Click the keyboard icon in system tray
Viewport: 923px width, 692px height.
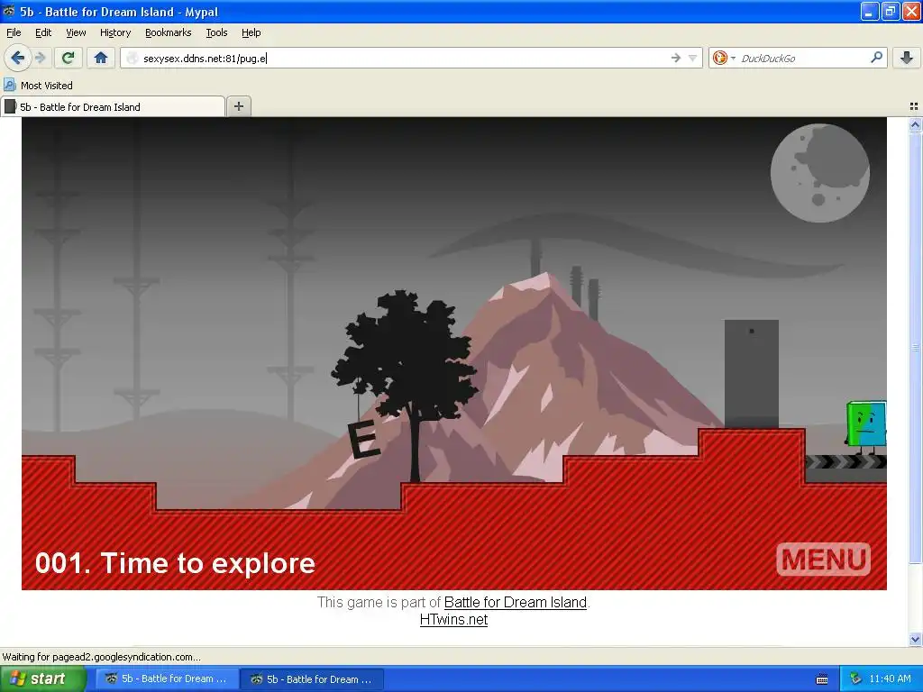click(x=822, y=679)
